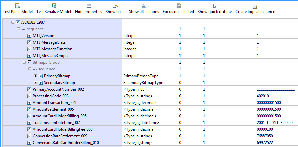Image resolution: width=298 pixels, height=147 pixels.
Task: Click the Show basic label
Action: pyautogui.click(x=115, y=12)
